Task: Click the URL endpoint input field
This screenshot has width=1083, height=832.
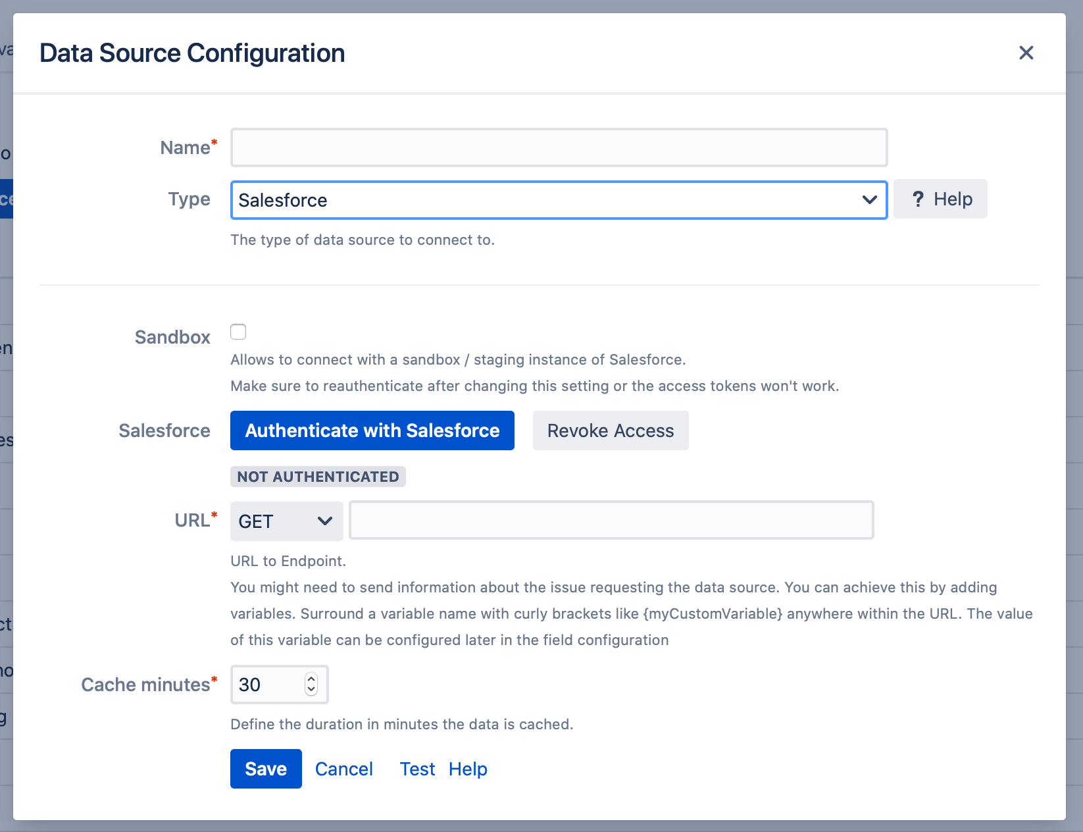Action: [x=611, y=520]
